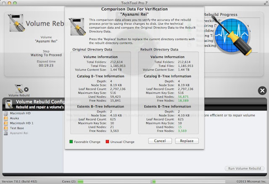Click the fullscreen arrows in title bar
This screenshot has height=184, width=269.
click(266, 3)
